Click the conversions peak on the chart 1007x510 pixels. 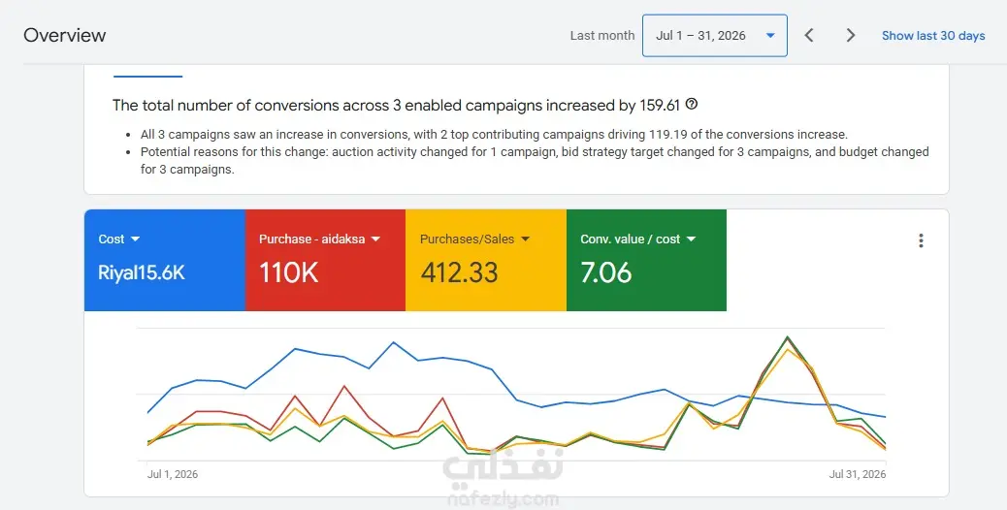(788, 337)
